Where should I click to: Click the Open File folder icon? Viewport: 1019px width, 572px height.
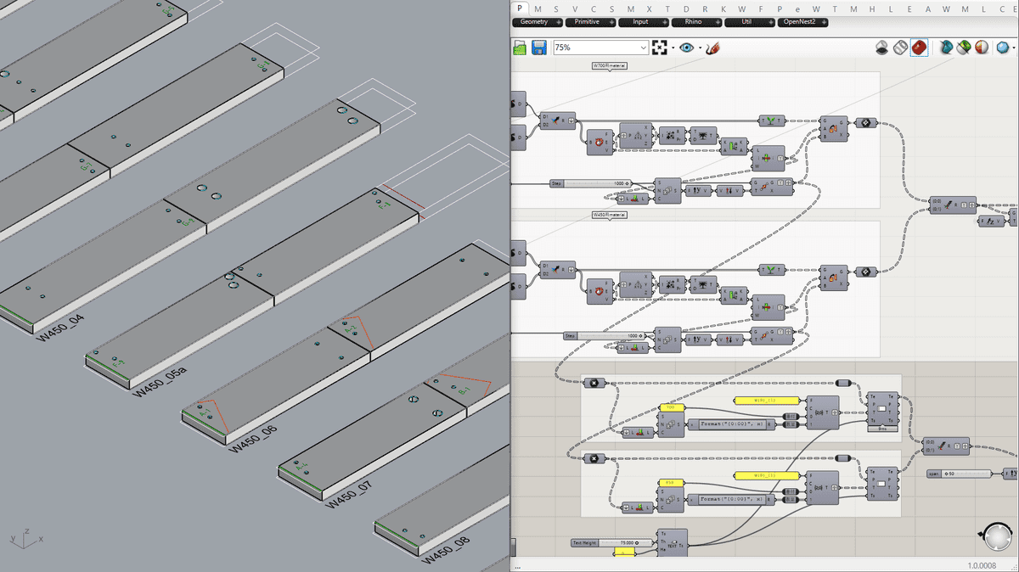coord(521,48)
